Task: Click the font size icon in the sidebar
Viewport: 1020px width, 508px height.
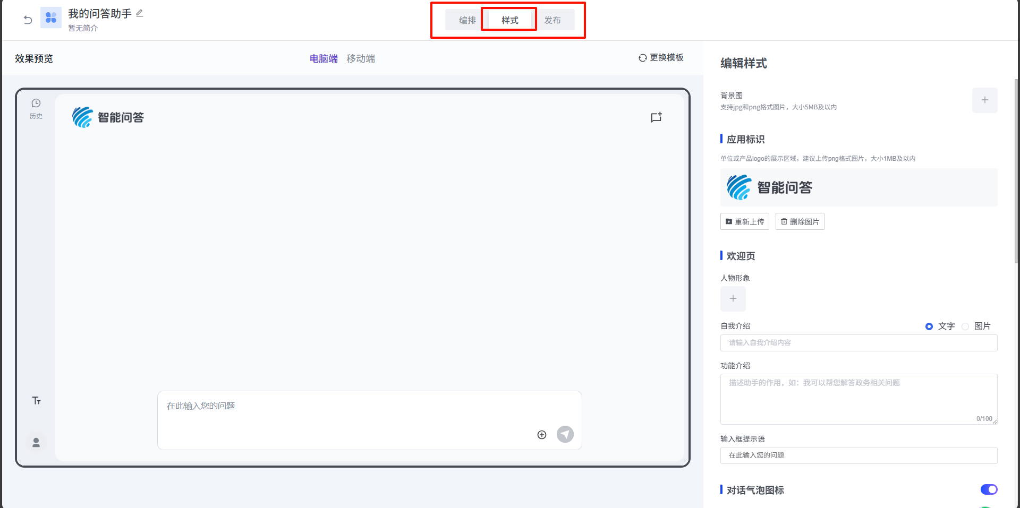Action: (36, 401)
